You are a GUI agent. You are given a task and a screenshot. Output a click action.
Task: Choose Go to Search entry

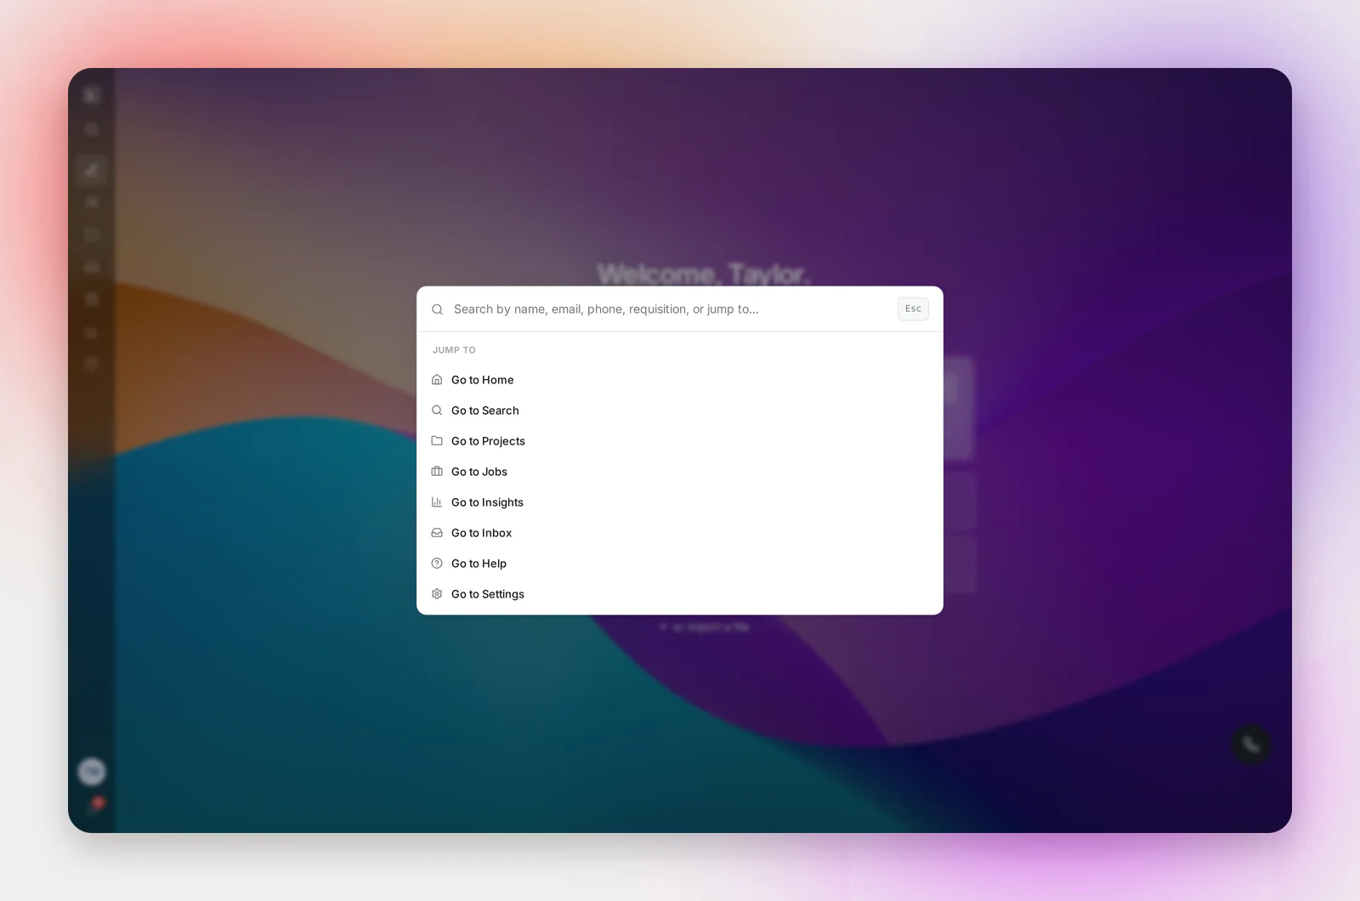tap(680, 411)
